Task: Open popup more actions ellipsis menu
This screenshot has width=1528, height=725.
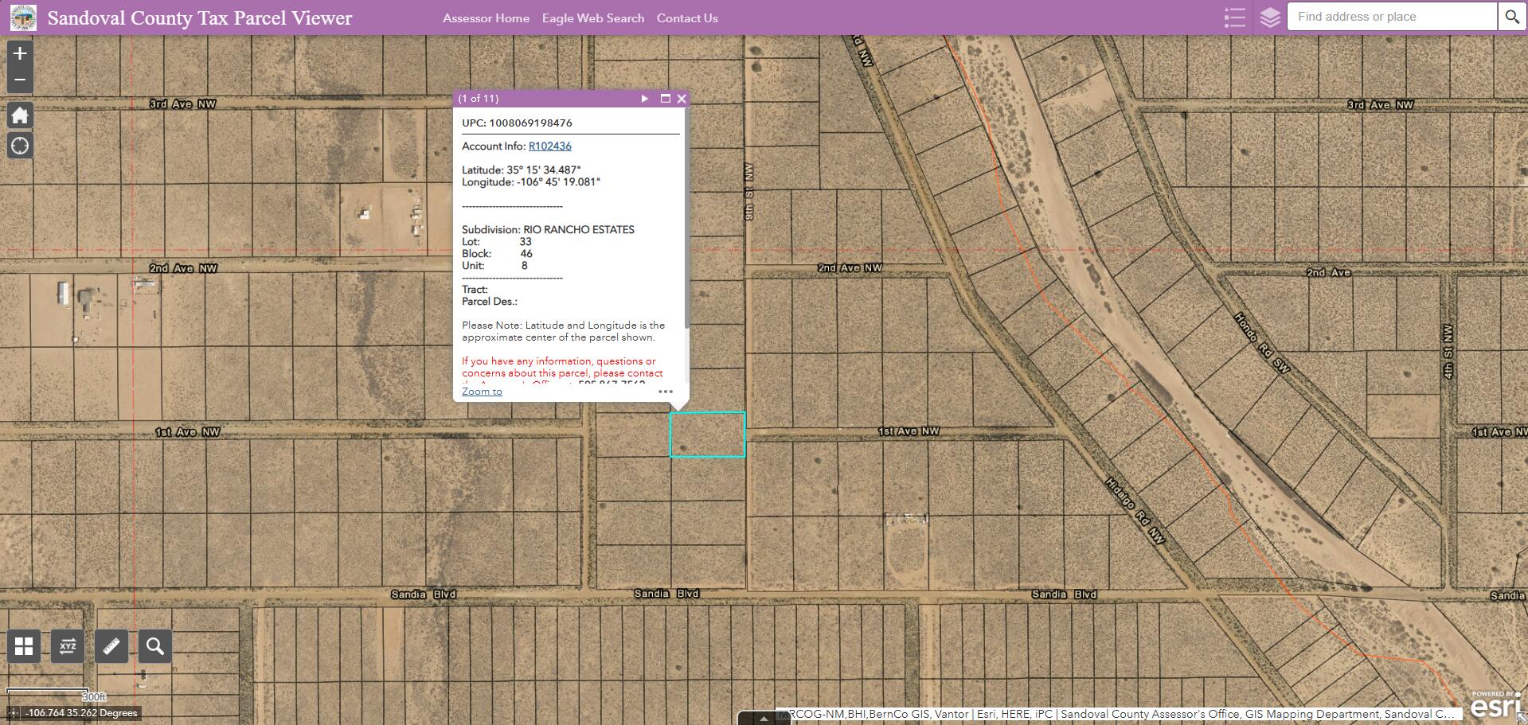Action: tap(666, 392)
